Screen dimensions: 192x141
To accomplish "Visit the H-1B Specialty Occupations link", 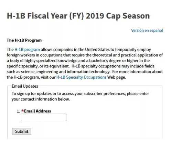I will [x=81, y=77].
